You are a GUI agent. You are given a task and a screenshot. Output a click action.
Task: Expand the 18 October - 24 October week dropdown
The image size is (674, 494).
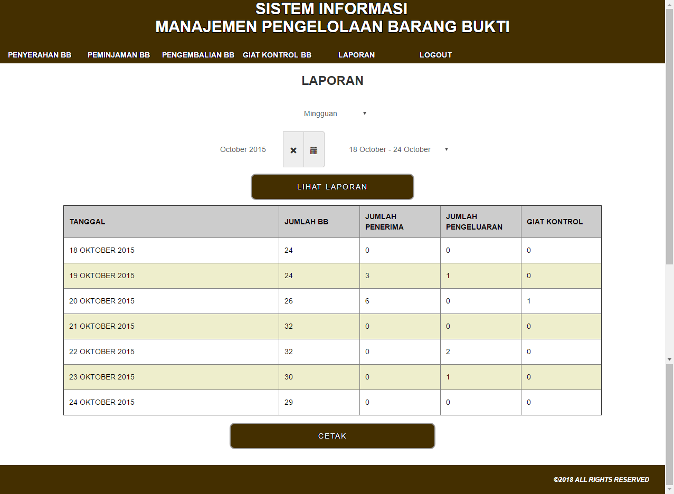398,149
